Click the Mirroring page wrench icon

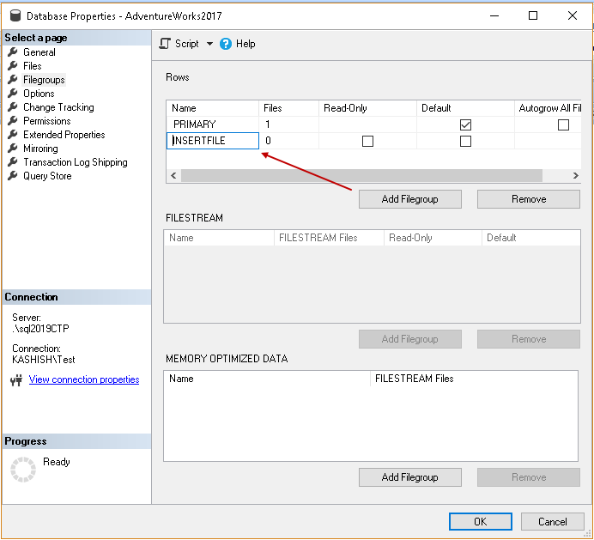(13, 149)
